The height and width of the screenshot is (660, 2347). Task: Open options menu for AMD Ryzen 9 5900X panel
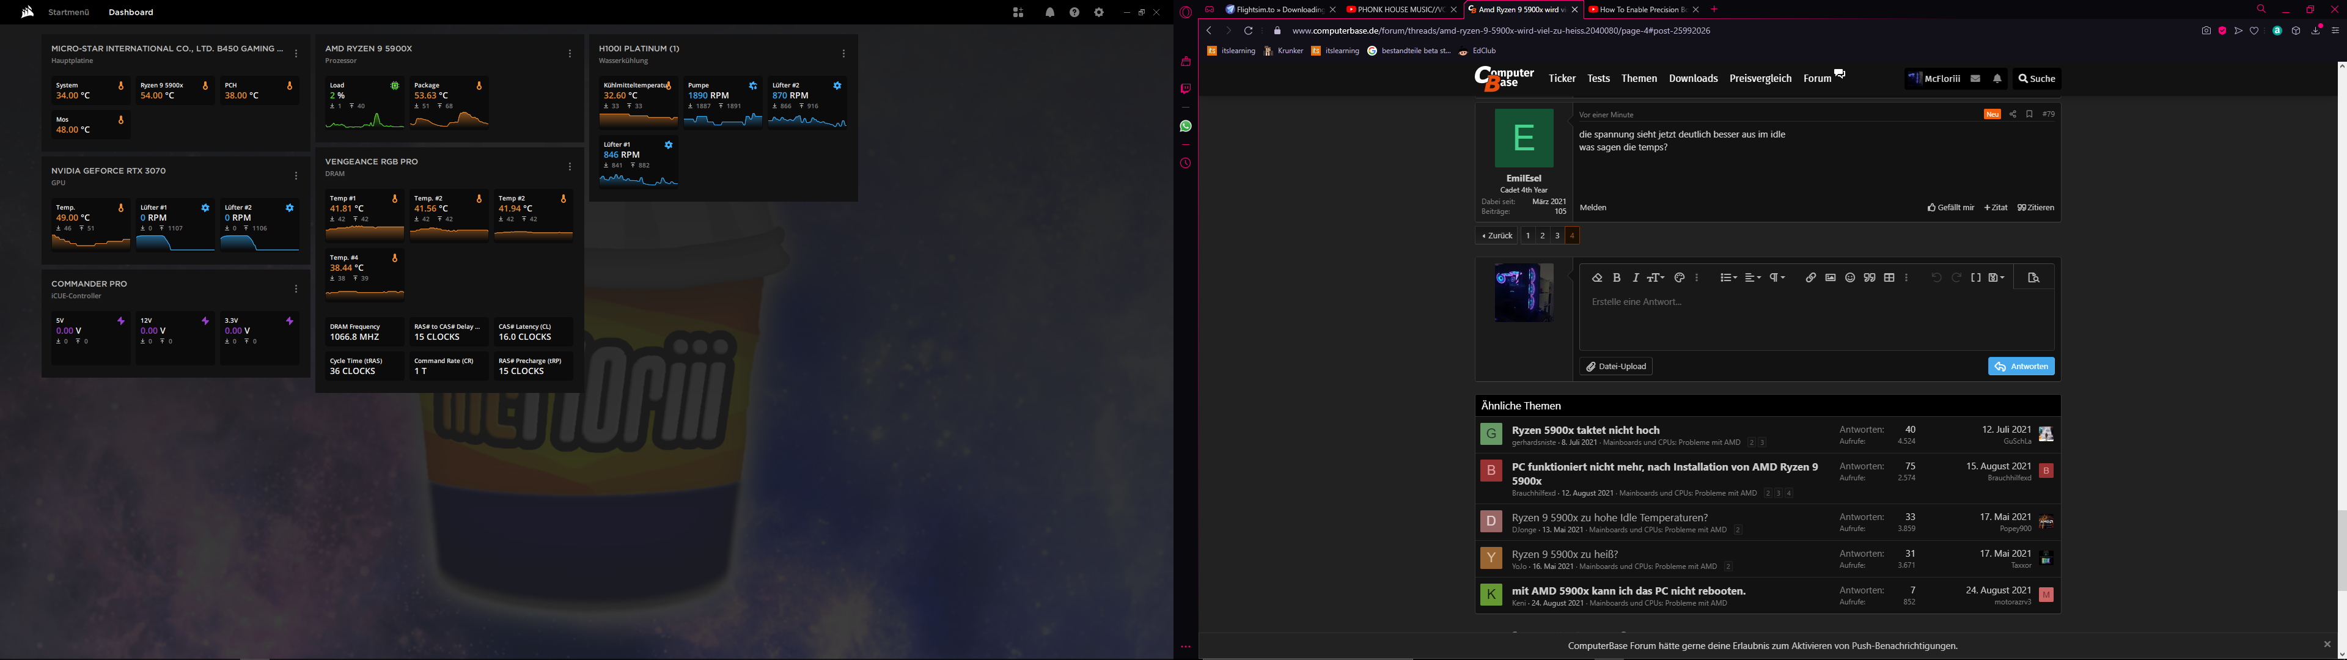pyautogui.click(x=570, y=54)
